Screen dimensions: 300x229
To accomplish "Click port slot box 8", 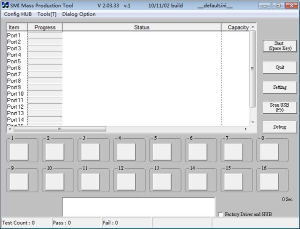I will coord(269,152).
